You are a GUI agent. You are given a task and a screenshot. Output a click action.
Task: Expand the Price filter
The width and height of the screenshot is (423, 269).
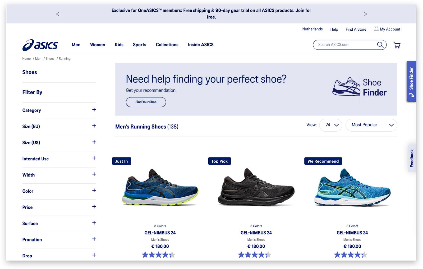click(94, 207)
